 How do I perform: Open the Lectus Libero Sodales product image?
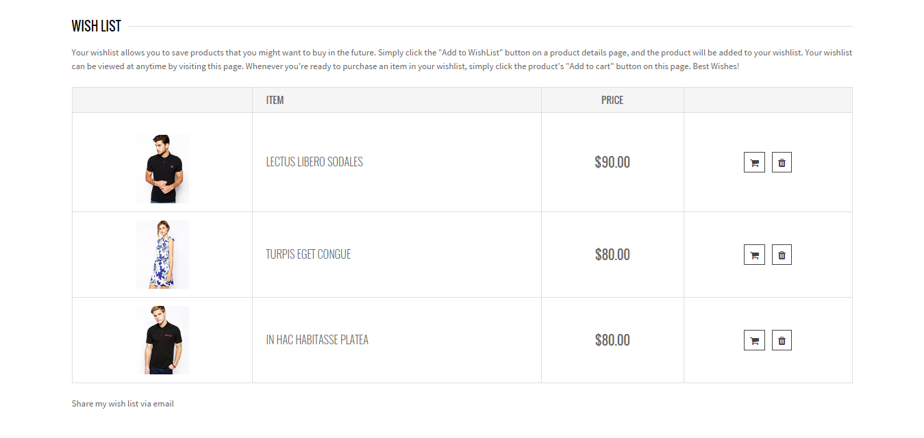(x=162, y=169)
